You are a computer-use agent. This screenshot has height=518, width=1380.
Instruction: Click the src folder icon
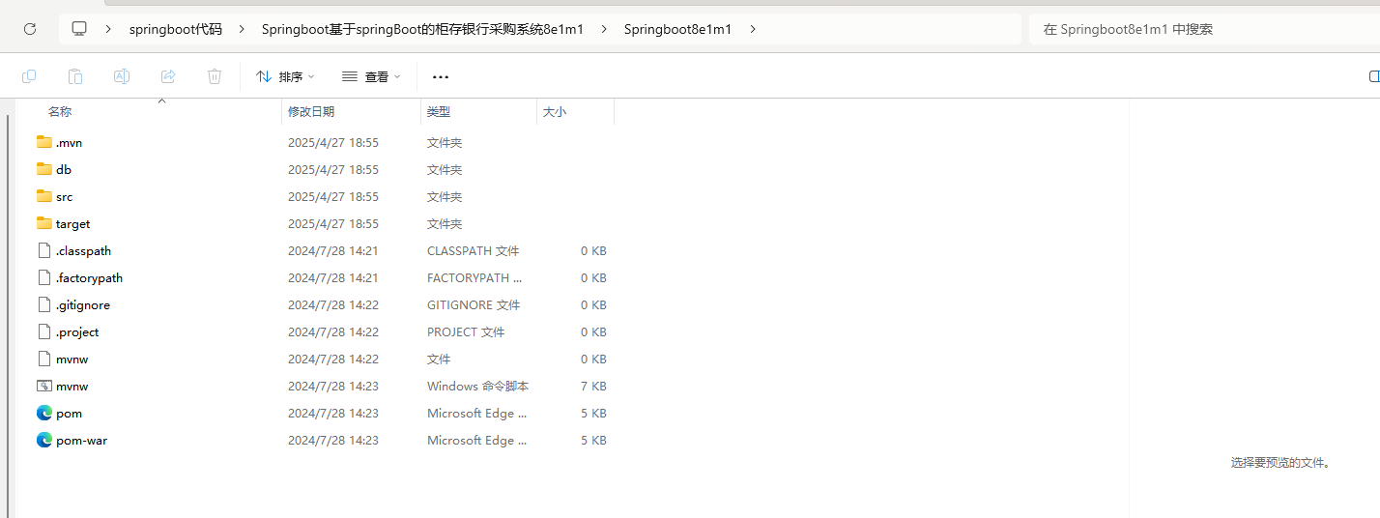tap(43, 196)
